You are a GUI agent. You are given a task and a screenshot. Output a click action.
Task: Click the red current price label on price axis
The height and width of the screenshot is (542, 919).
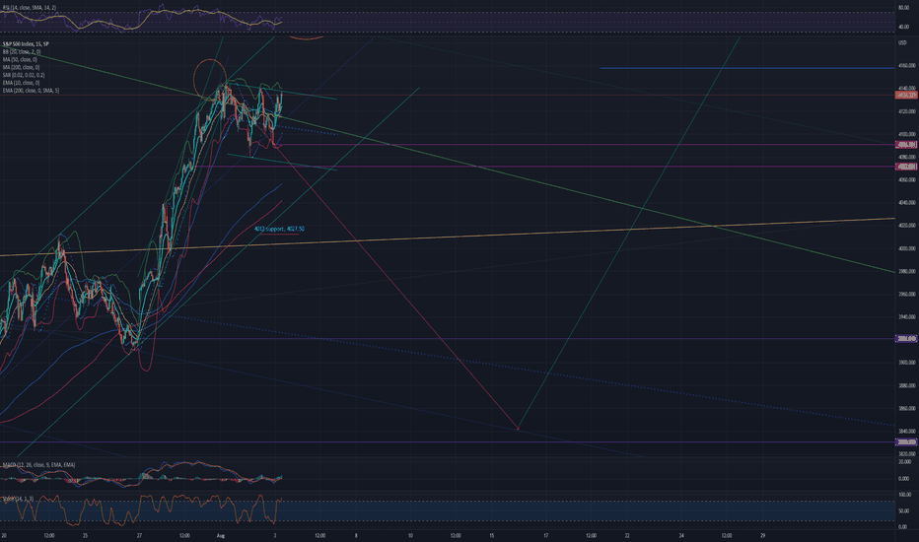906,95
